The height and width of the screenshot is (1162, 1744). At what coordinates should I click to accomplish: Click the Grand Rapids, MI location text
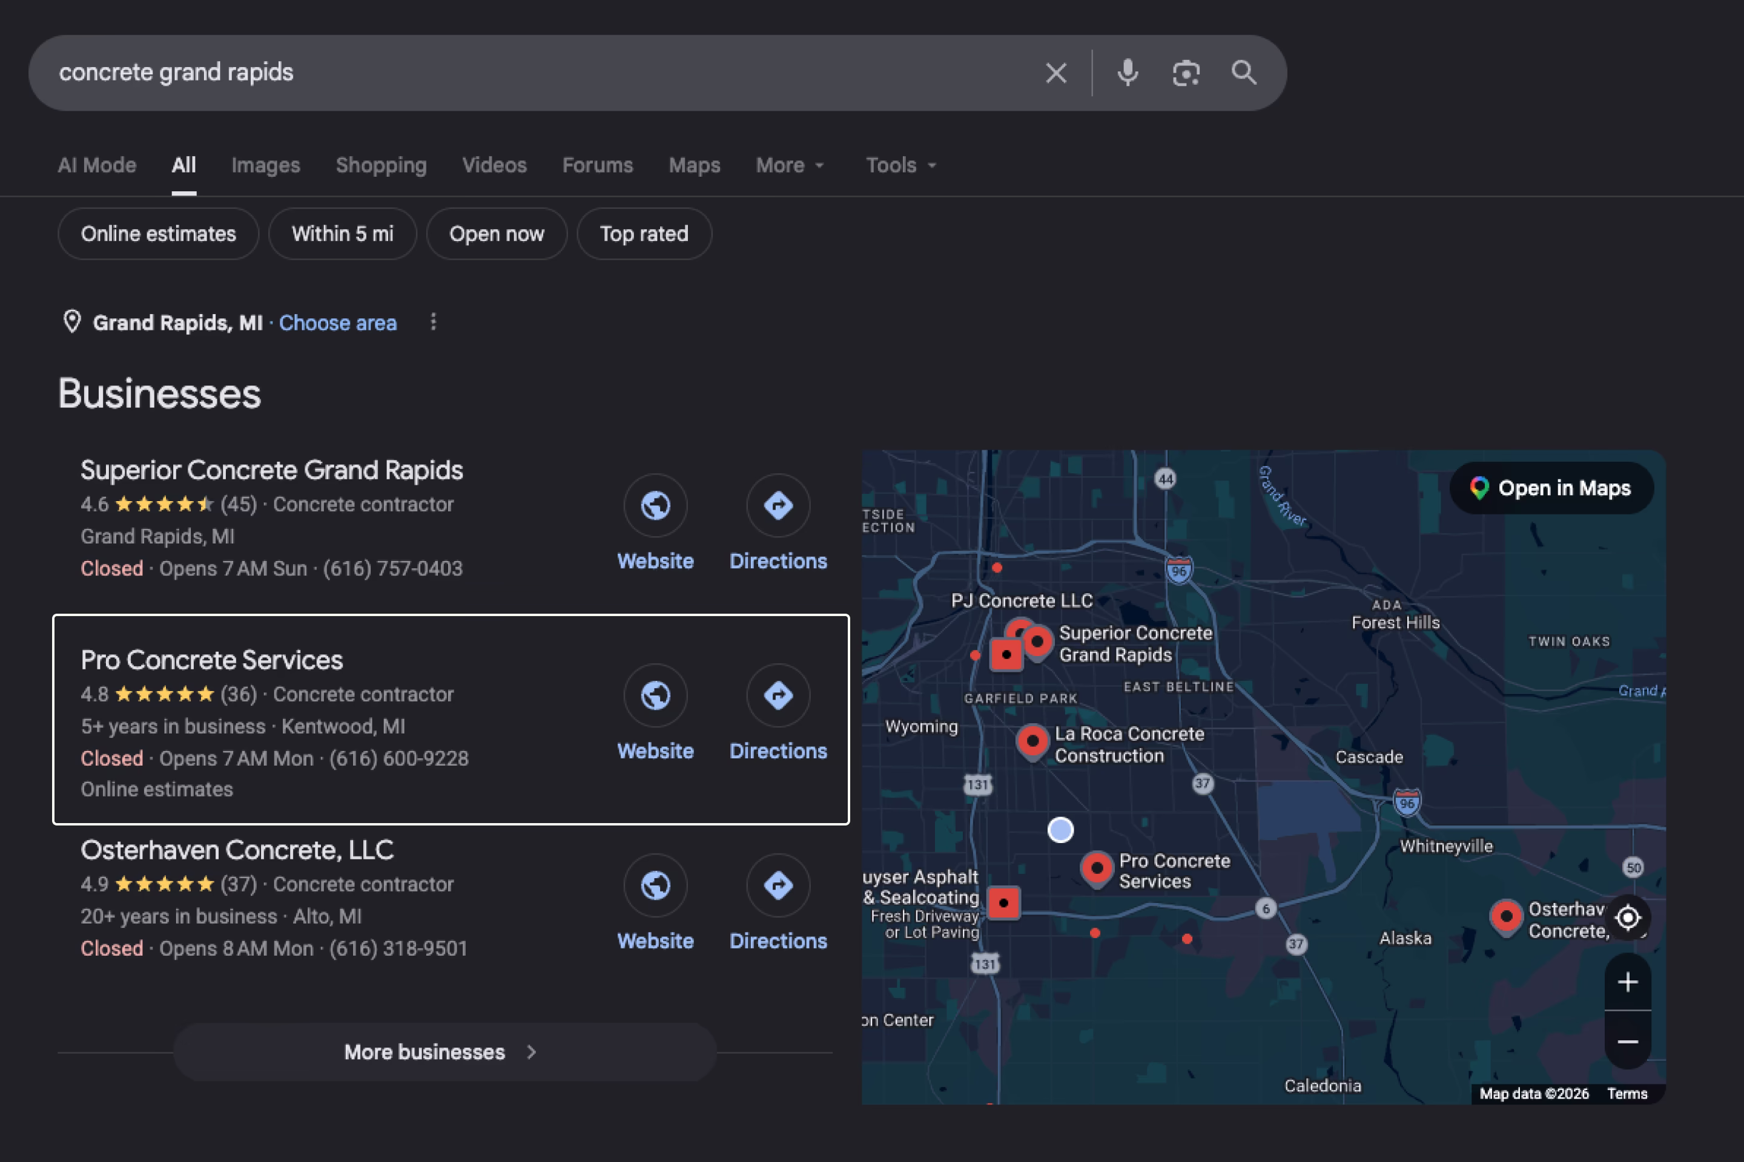pos(177,323)
